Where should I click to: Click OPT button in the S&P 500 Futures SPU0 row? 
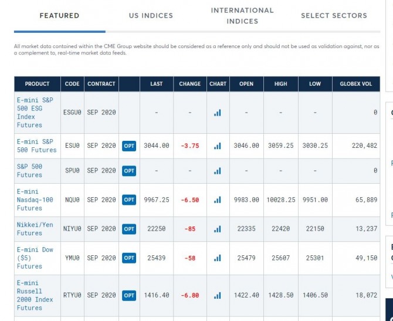(x=129, y=171)
